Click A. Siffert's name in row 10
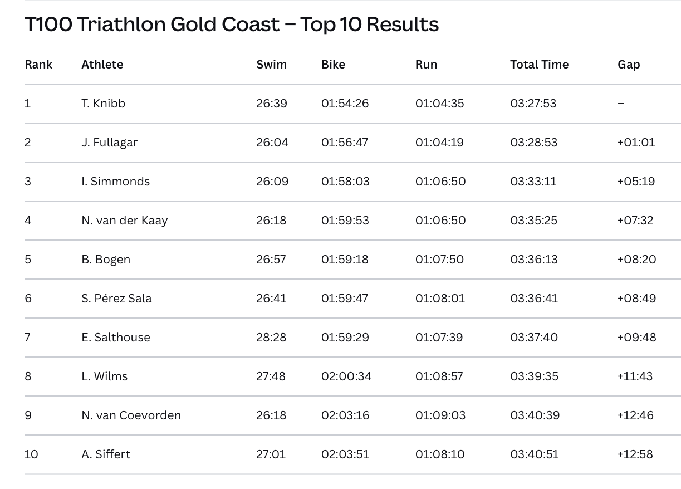Viewport: 681px width, 489px height. pos(106,454)
